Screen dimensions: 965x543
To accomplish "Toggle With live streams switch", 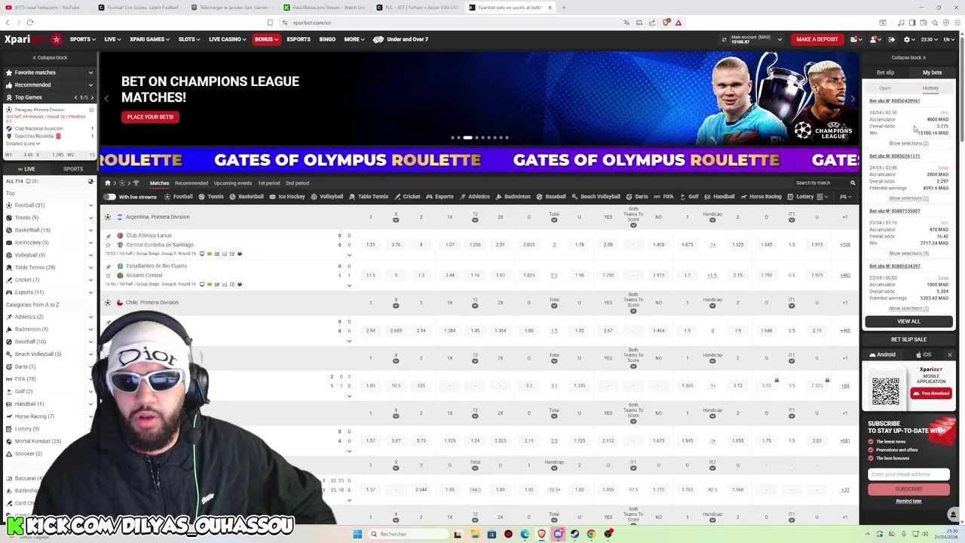I will point(110,197).
